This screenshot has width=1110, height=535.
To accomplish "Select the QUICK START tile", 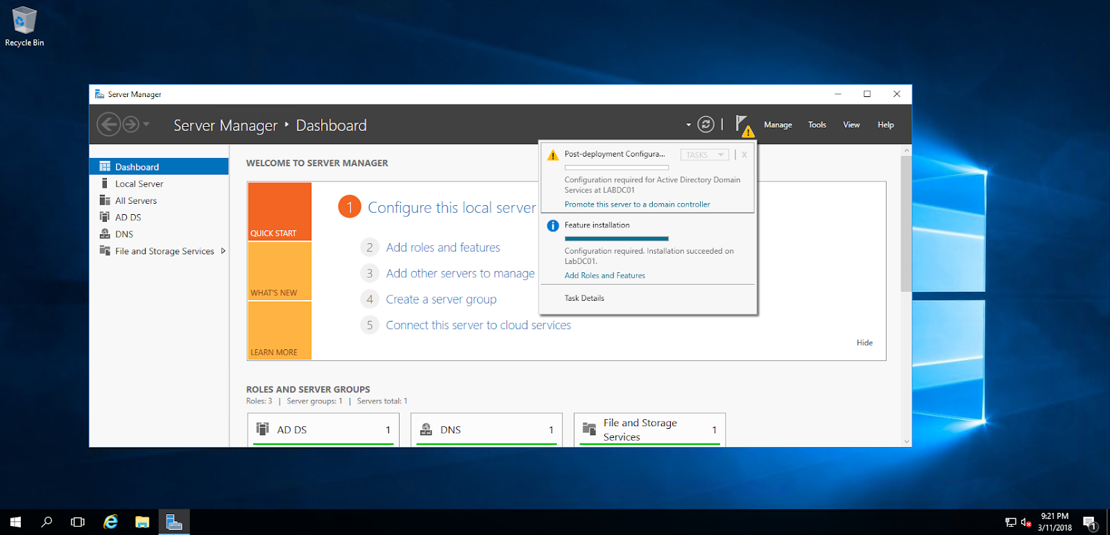I will point(280,211).
